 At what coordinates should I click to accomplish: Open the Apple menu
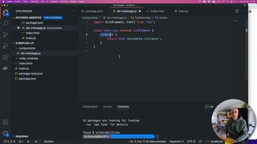click(x=4, y=2)
